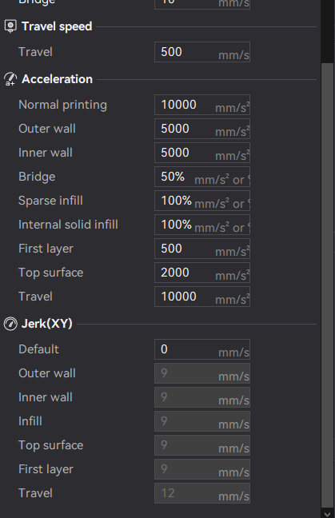Edit the Default jerk value field
This screenshot has height=518, width=335.
tap(202, 349)
